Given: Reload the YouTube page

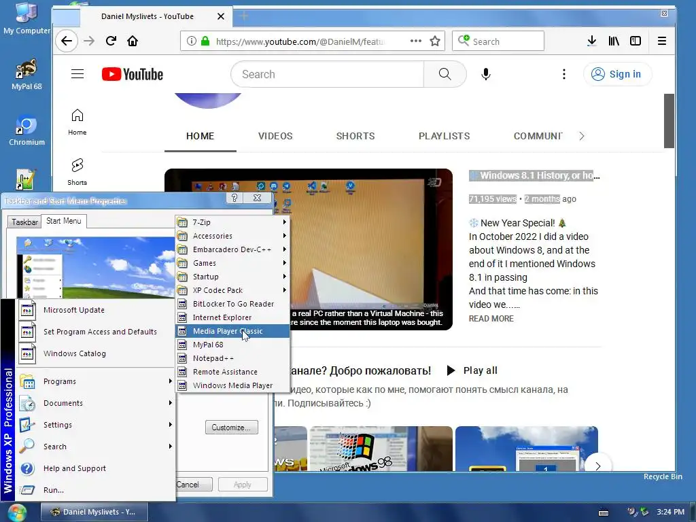Looking at the screenshot, I should tap(111, 41).
